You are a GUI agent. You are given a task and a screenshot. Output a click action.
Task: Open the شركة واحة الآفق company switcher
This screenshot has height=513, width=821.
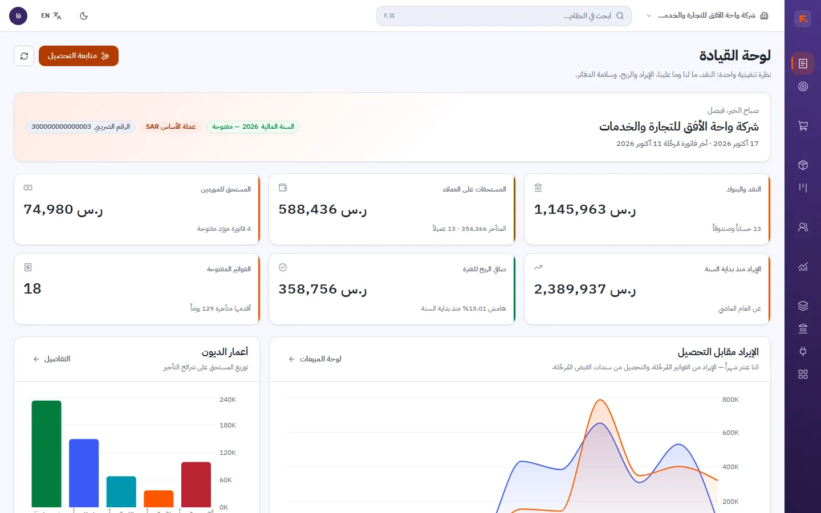coord(708,16)
